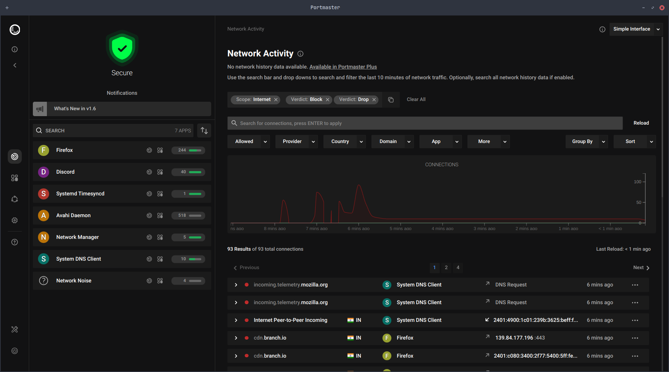Expand the incoming.telemetry.mozilla.org connection row
This screenshot has width=669, height=372.
pyautogui.click(x=236, y=285)
